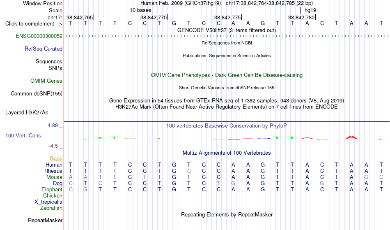This screenshot has width=390, height=230.
Task: Click the X_tropicalis species row label
Action: pyautogui.click(x=48, y=202)
